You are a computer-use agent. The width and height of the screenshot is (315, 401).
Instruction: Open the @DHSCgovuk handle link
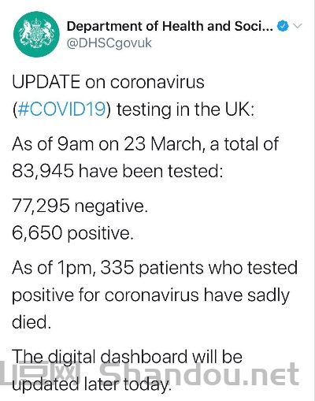pos(109,43)
